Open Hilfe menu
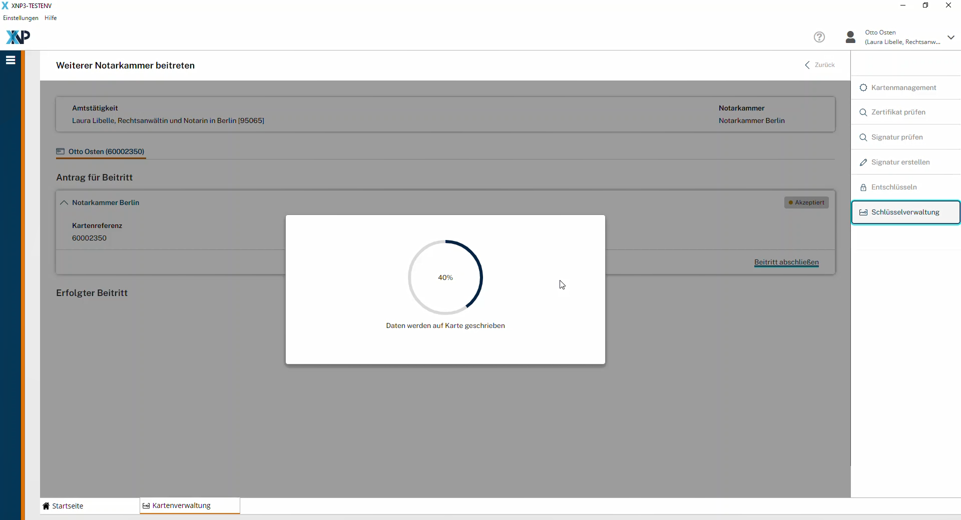Screen dimensions: 961x520 point(51,18)
